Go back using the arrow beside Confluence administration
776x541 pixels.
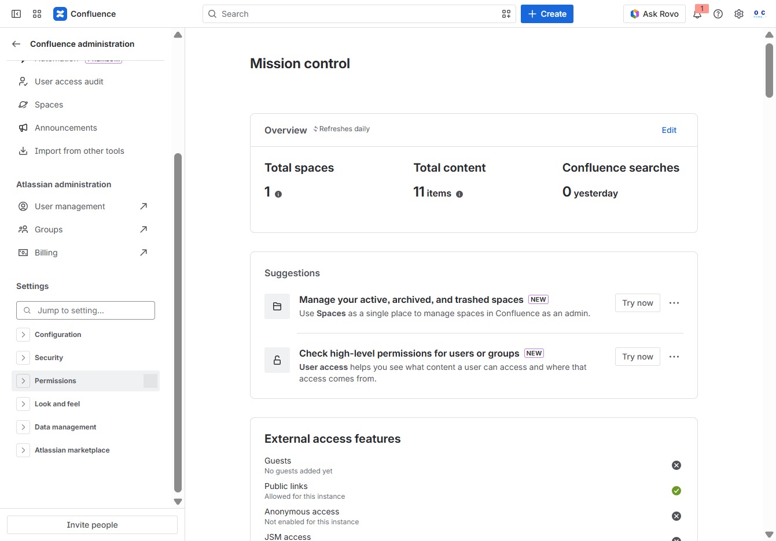pos(16,44)
